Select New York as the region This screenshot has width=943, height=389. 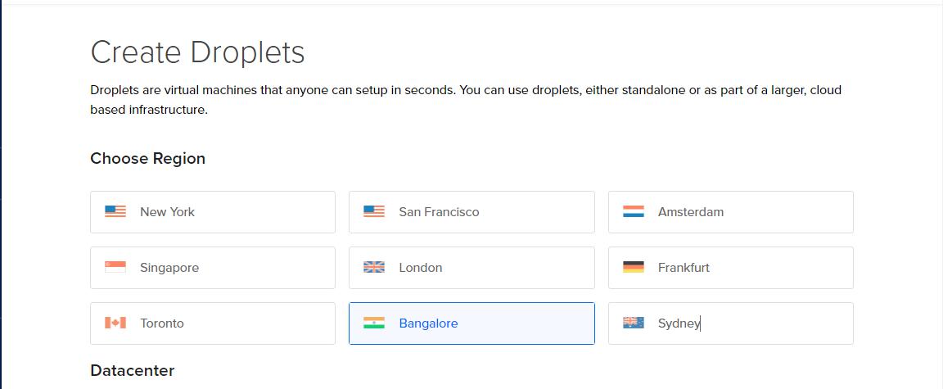point(213,211)
